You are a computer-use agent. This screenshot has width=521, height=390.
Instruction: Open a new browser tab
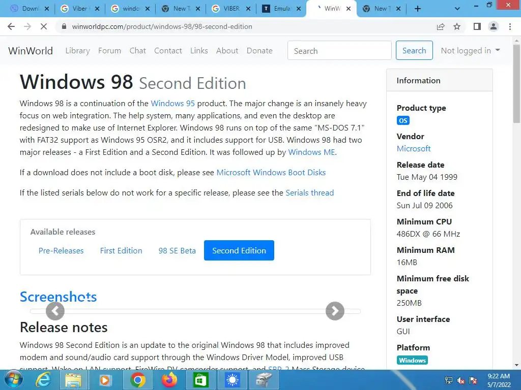coord(418,9)
